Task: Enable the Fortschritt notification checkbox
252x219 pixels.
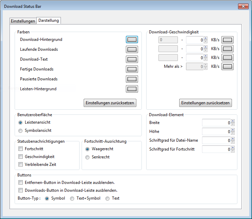Action: 21,149
